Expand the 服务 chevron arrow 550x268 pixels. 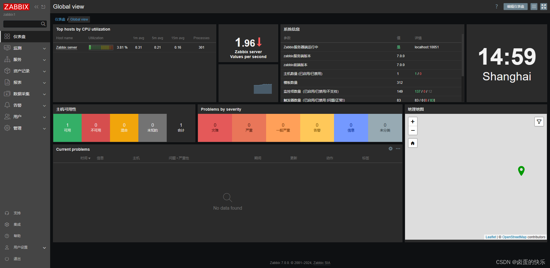click(x=44, y=60)
